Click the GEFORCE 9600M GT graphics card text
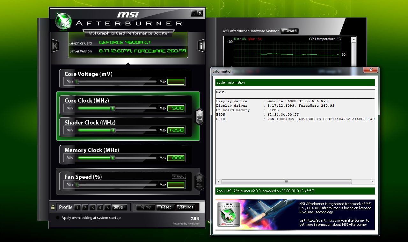 pos(125,43)
